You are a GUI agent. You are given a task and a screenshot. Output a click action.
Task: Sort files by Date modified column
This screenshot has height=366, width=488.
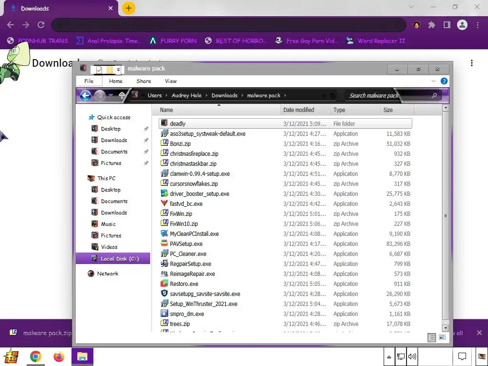[298, 110]
